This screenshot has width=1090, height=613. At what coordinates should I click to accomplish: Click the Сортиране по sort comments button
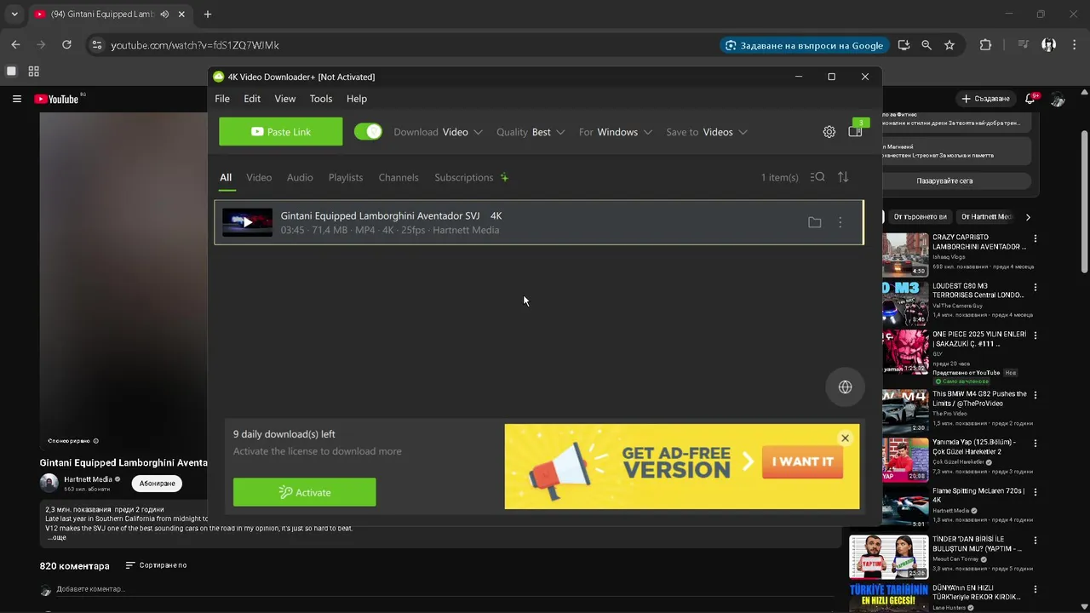[156, 565]
